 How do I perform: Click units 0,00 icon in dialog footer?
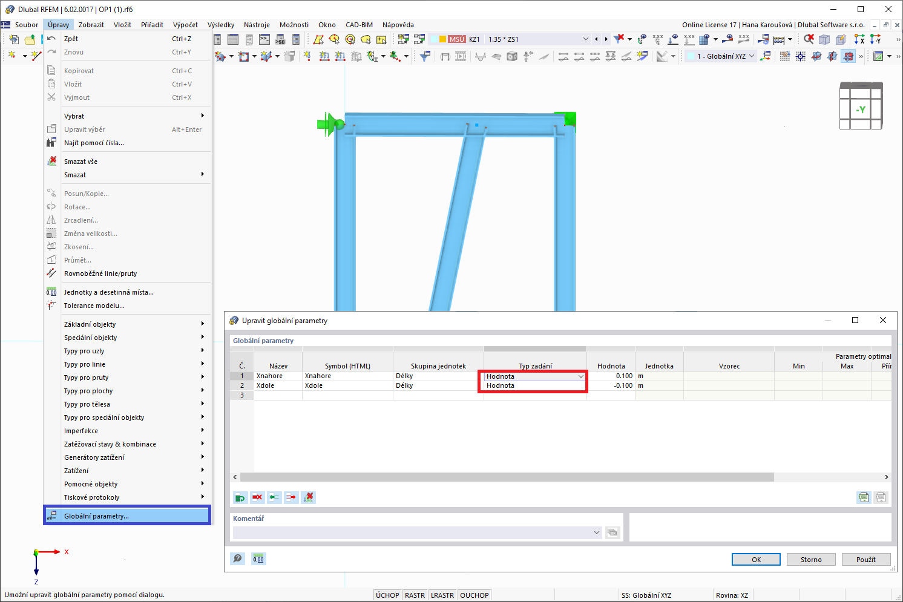click(258, 558)
